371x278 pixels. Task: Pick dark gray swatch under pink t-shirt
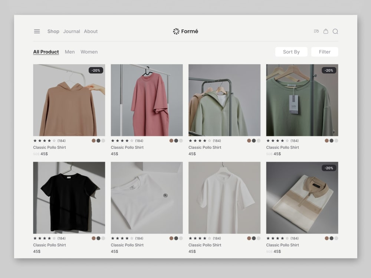pyautogui.click(x=176, y=140)
